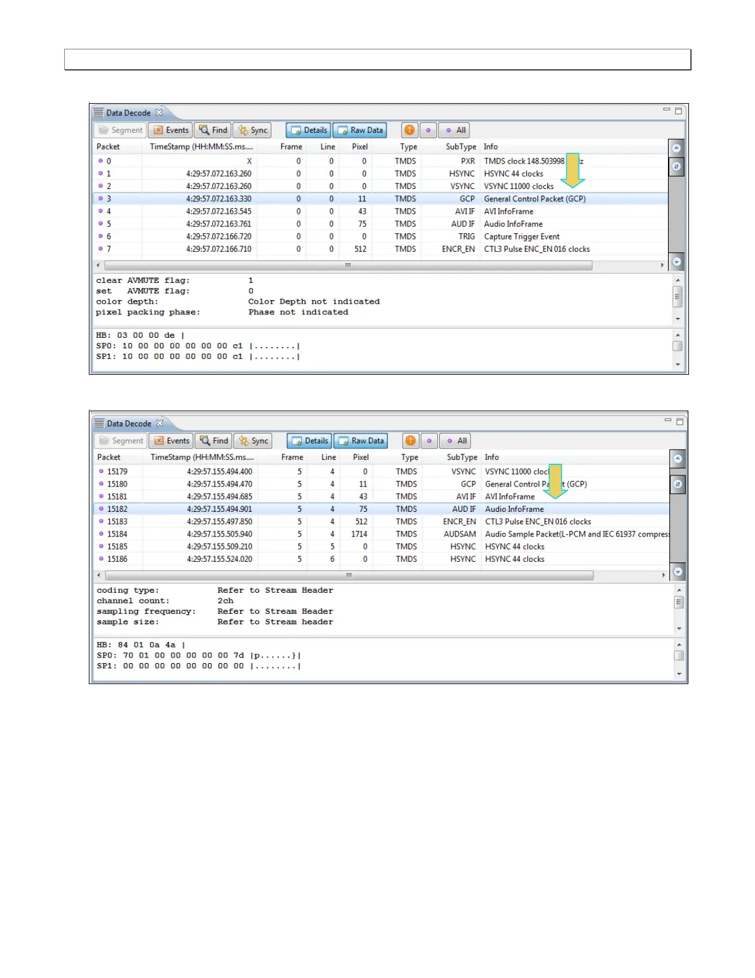755x978 pixels.
Task: Select packet 15181 AVI InfoFrame row
Action: pyautogui.click(x=381, y=496)
